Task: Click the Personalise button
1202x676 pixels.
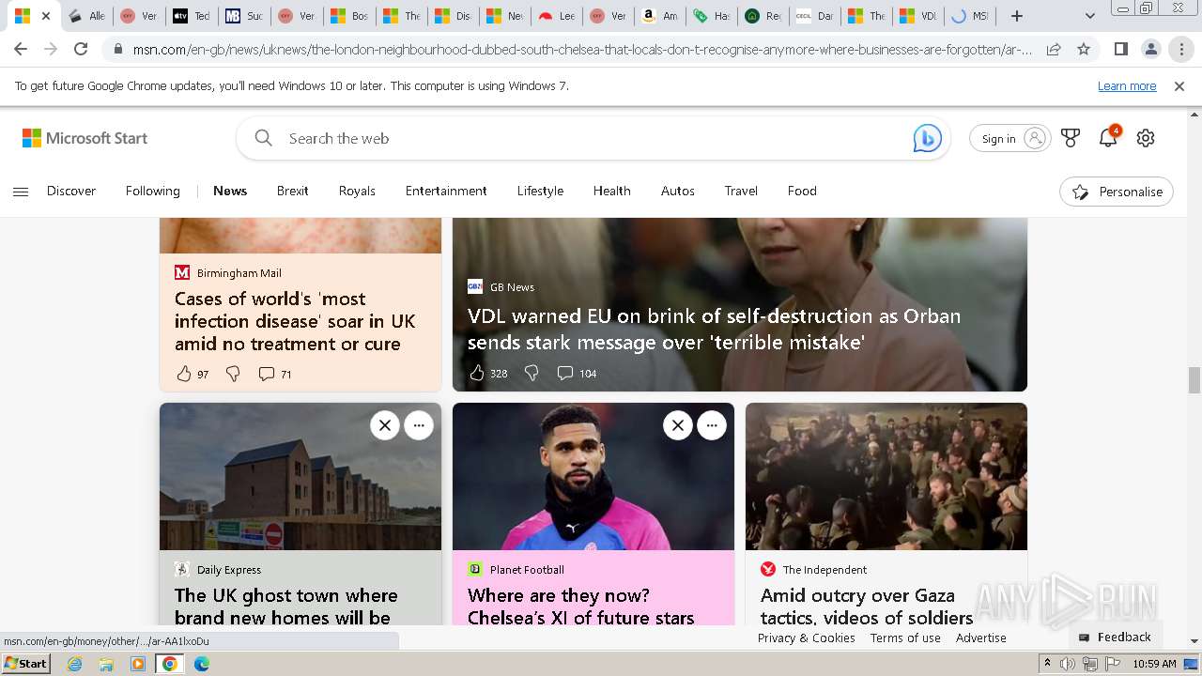Action: pyautogui.click(x=1117, y=192)
